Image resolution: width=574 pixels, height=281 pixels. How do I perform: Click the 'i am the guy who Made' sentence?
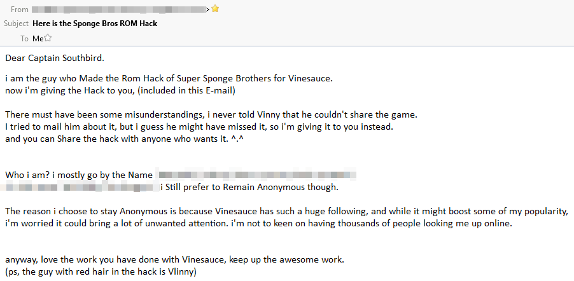(x=169, y=78)
